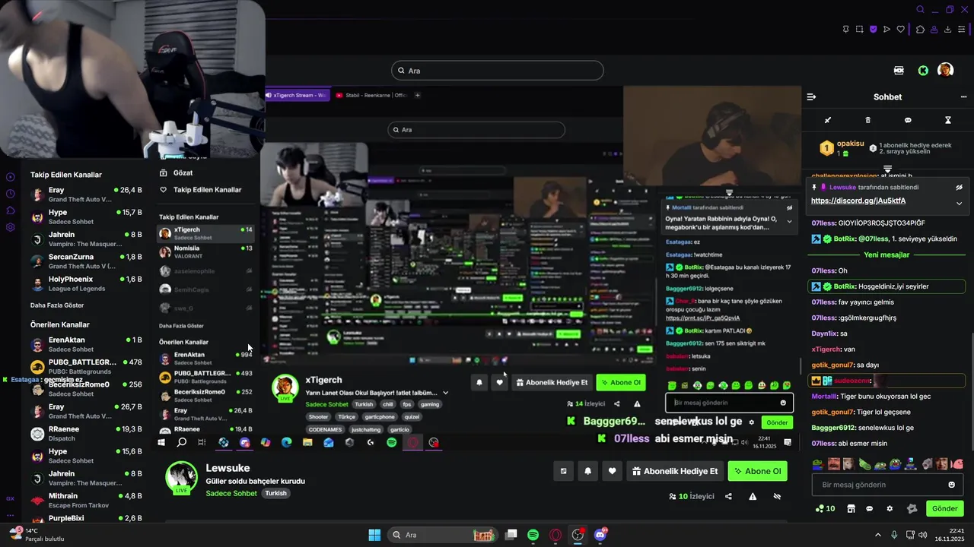Open browser downloads icon
The width and height of the screenshot is (974, 547).
click(x=948, y=30)
